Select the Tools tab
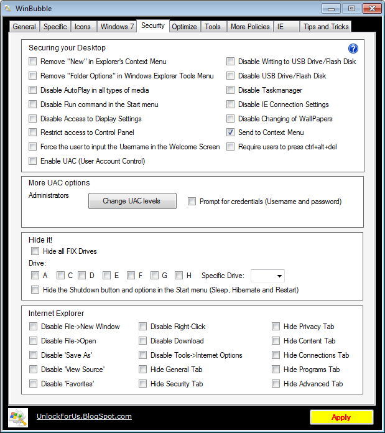Viewport: 385px width, 433px height. (213, 27)
